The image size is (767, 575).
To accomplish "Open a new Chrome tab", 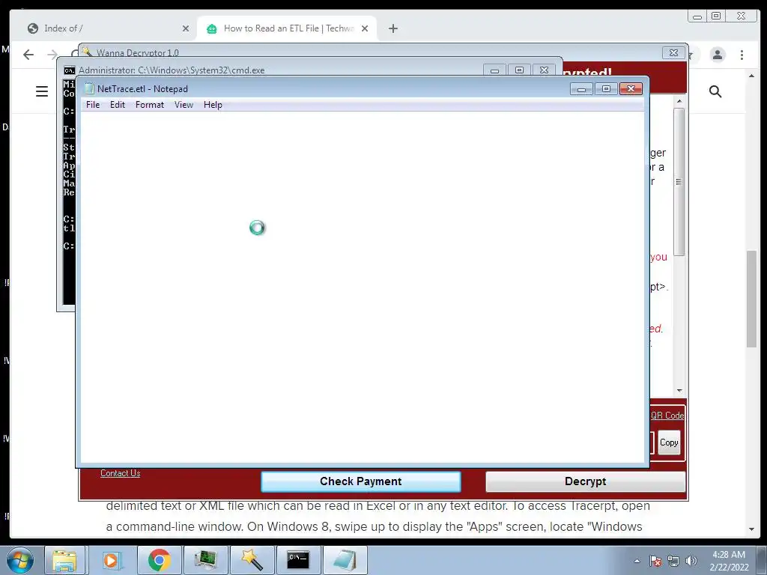I will pyautogui.click(x=392, y=28).
